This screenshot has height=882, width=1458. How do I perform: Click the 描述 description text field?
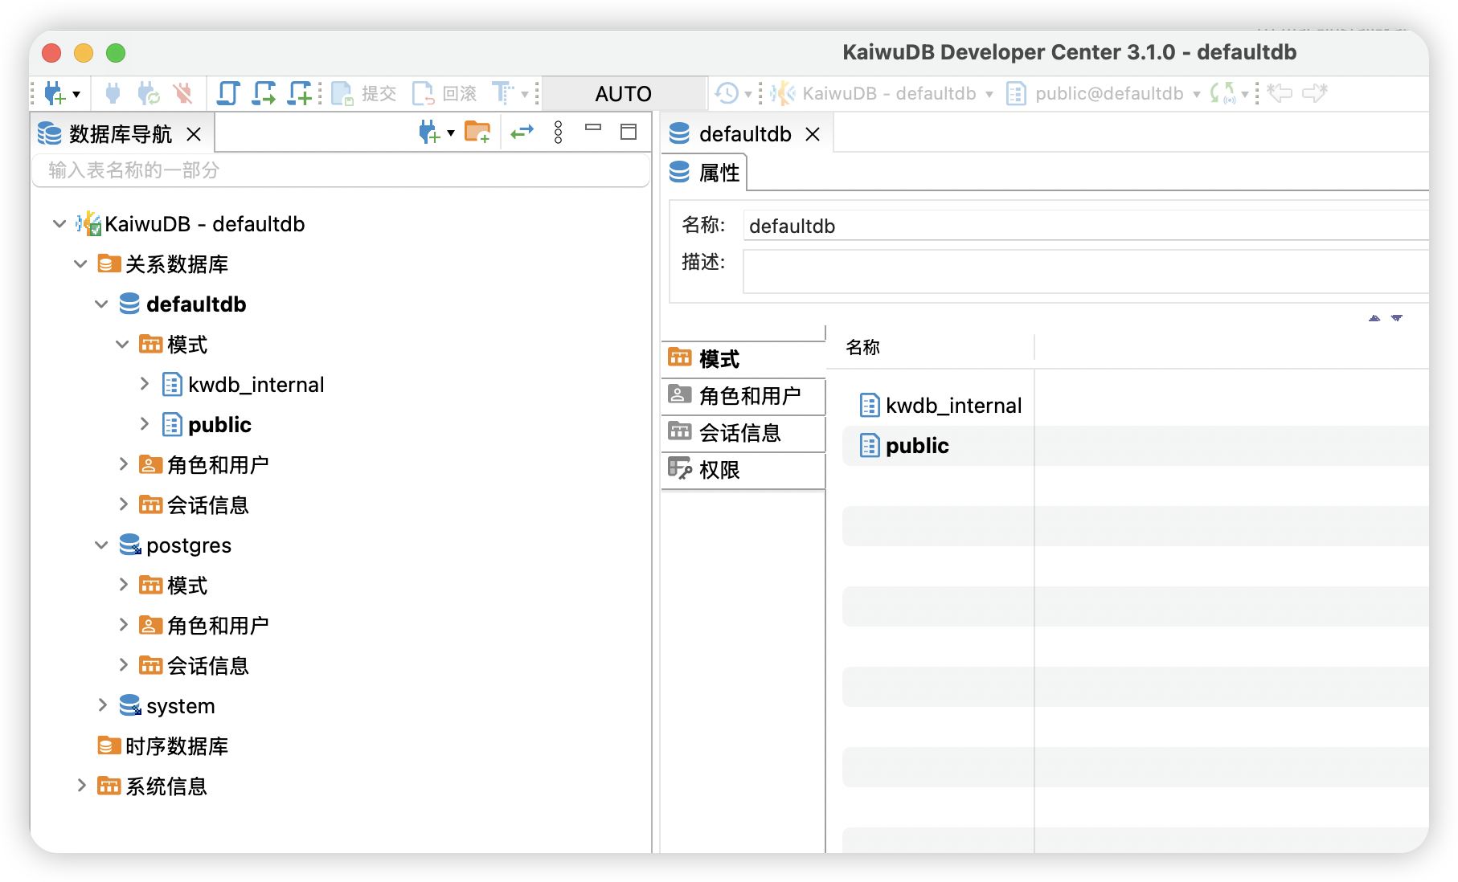(x=1086, y=272)
